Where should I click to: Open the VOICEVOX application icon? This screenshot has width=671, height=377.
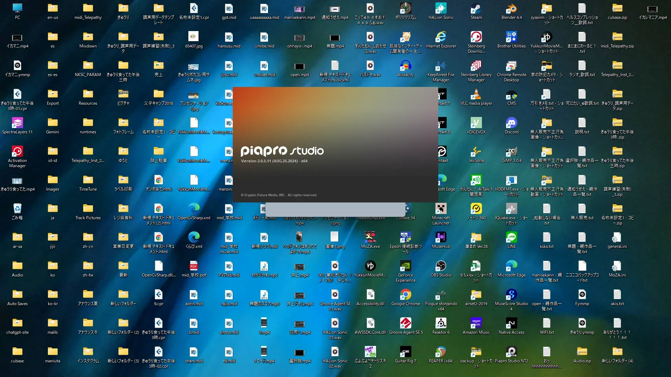tap(476, 123)
